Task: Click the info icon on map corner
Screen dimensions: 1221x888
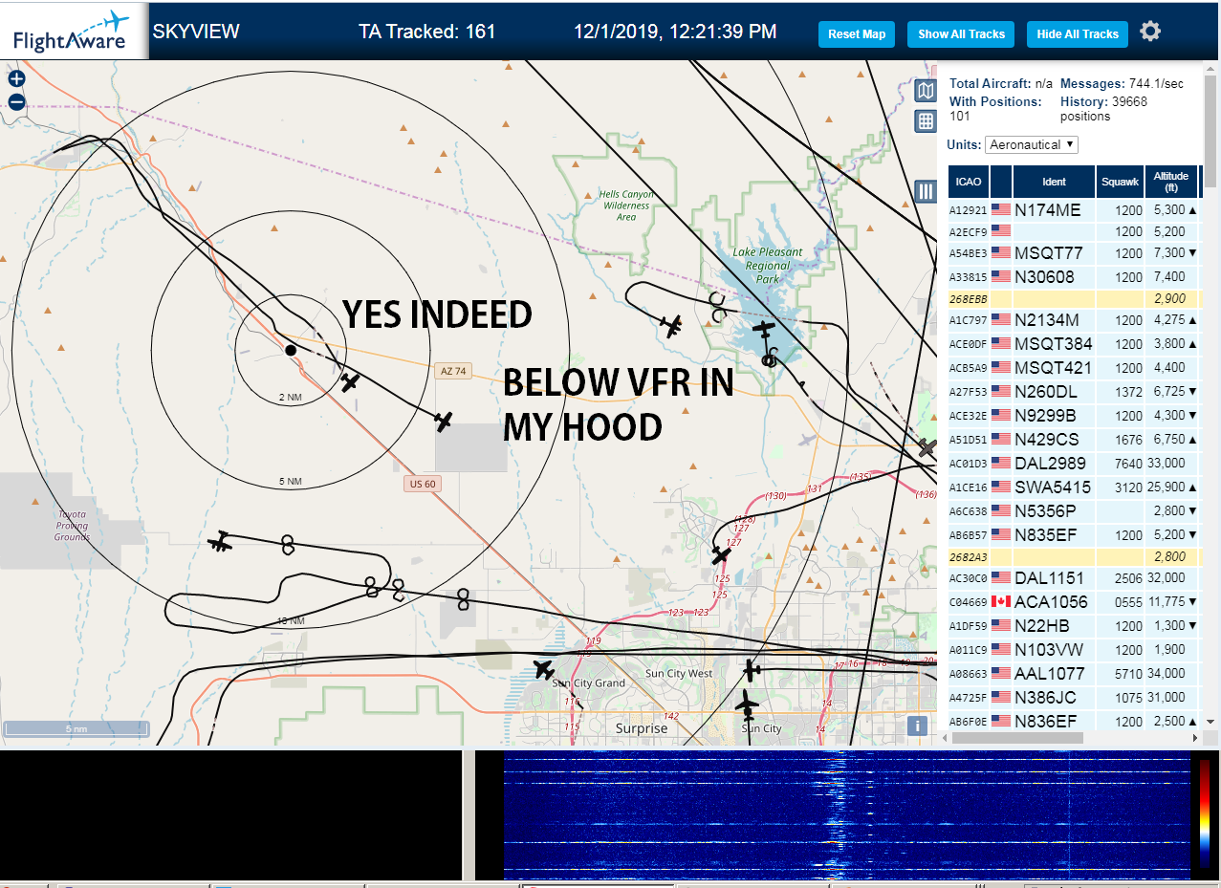Action: [918, 726]
